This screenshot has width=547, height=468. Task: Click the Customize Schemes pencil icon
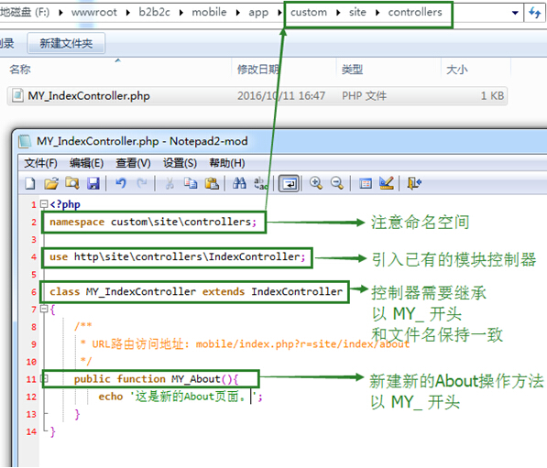point(387,183)
